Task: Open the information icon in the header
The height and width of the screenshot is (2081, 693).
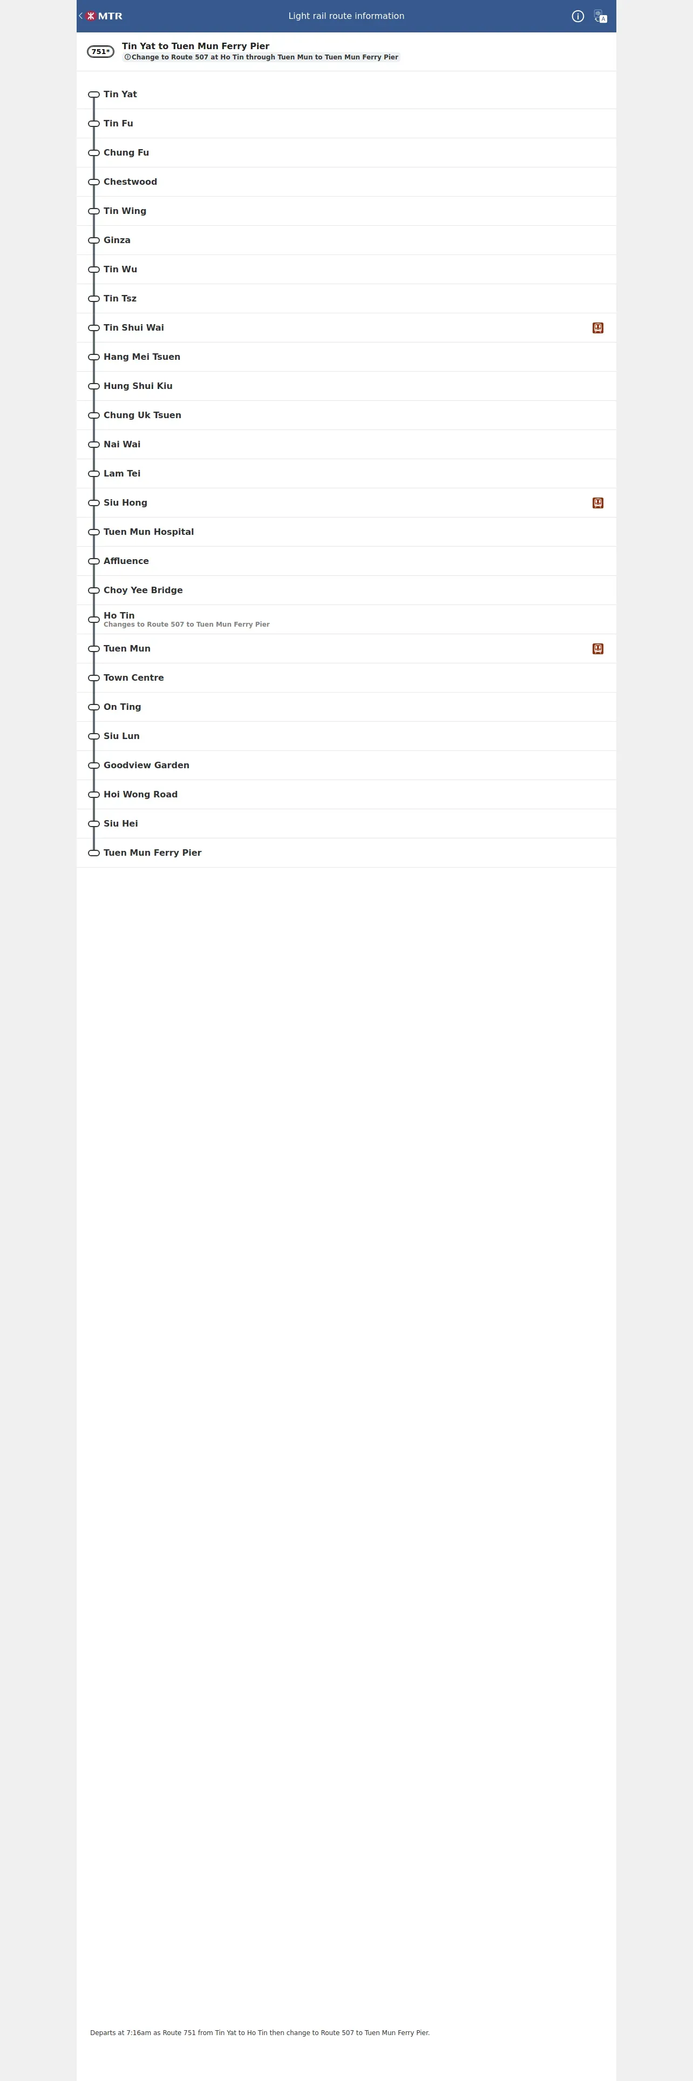Action: [577, 16]
